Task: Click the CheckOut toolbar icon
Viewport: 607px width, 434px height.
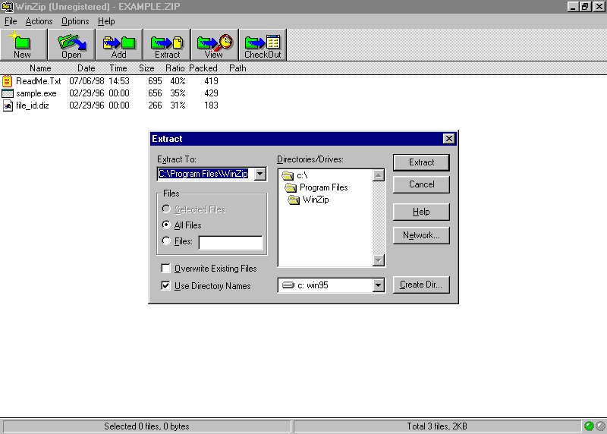Action: coord(263,45)
